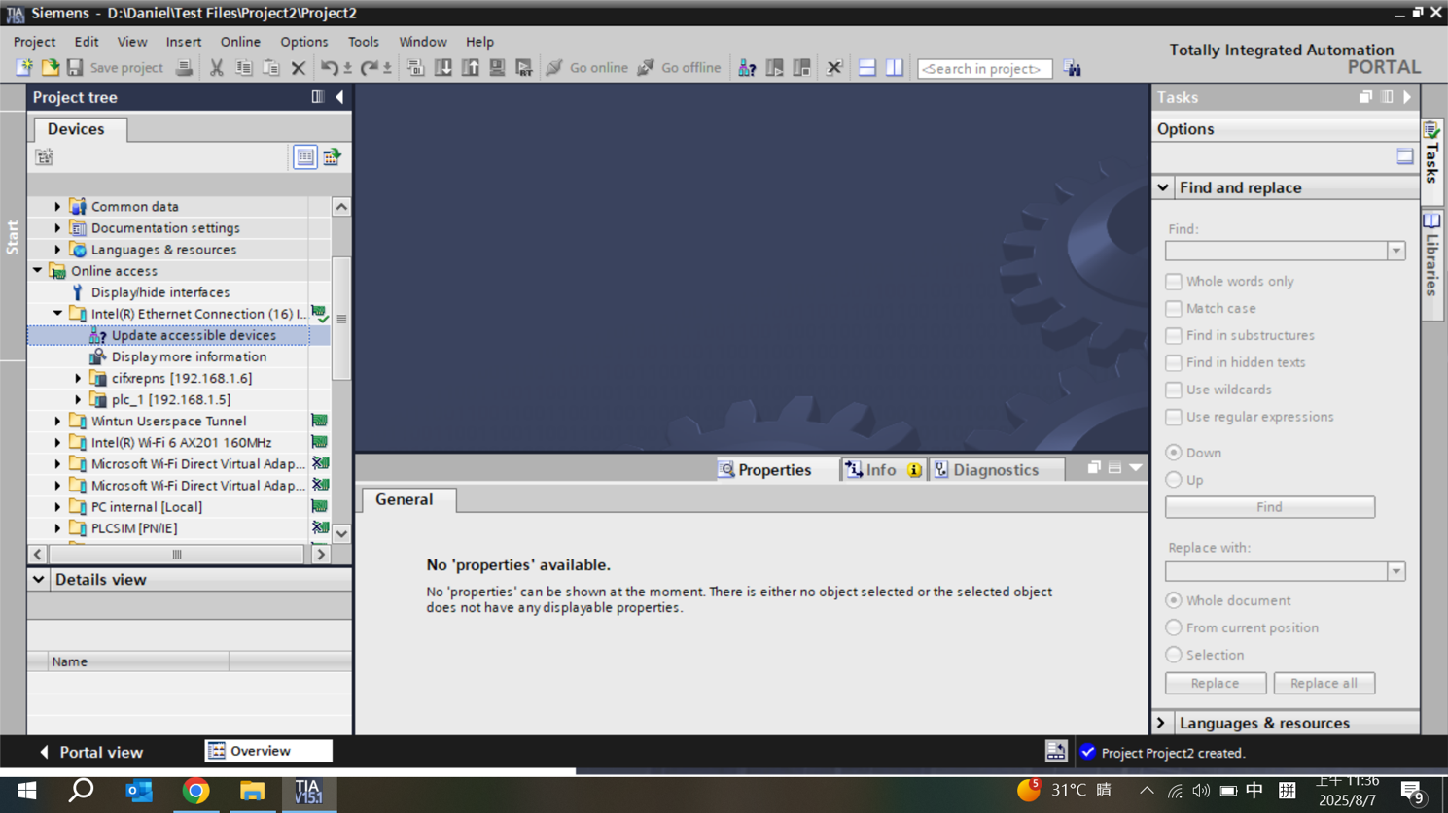Select Display more information
The image size is (1448, 813).
click(x=189, y=356)
